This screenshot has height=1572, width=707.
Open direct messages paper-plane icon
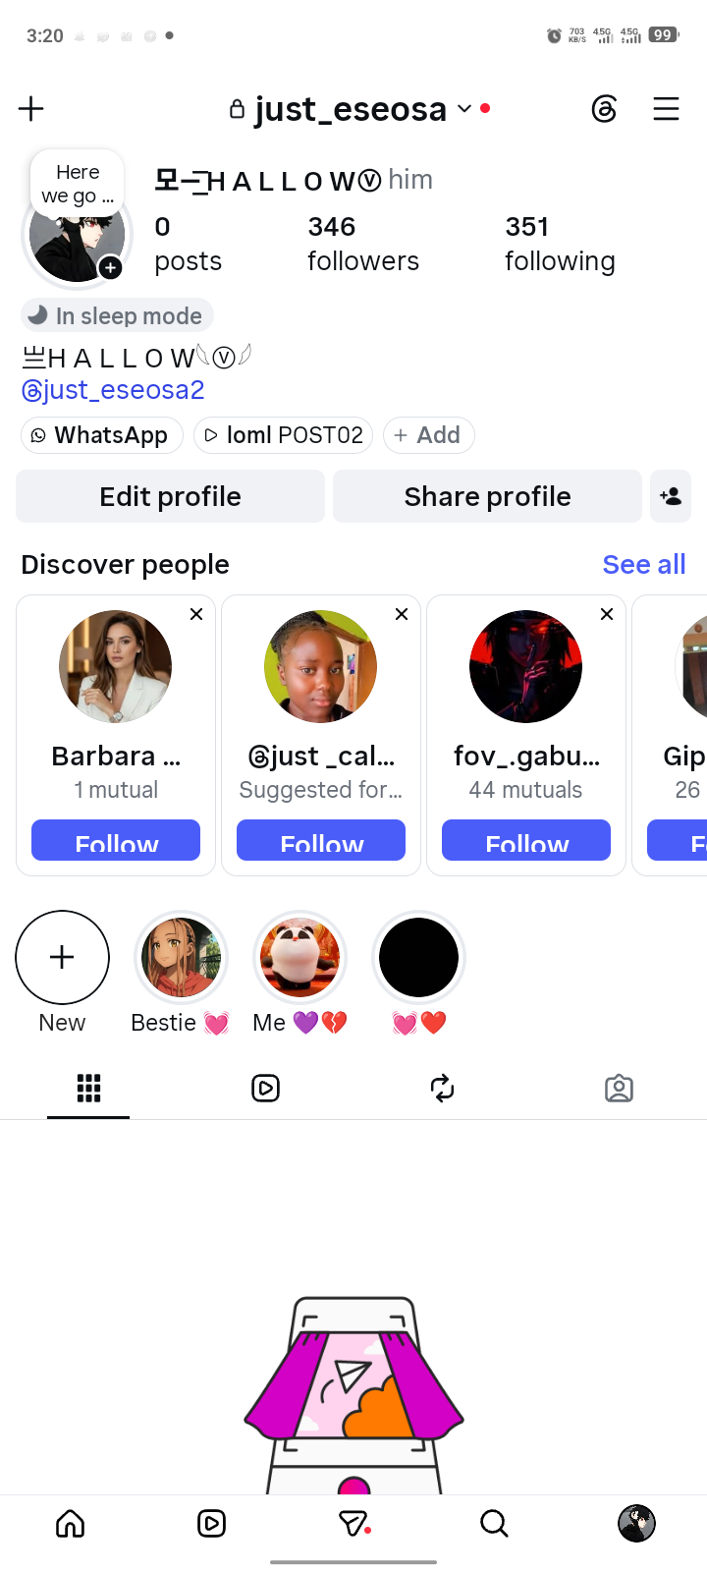[353, 1523]
